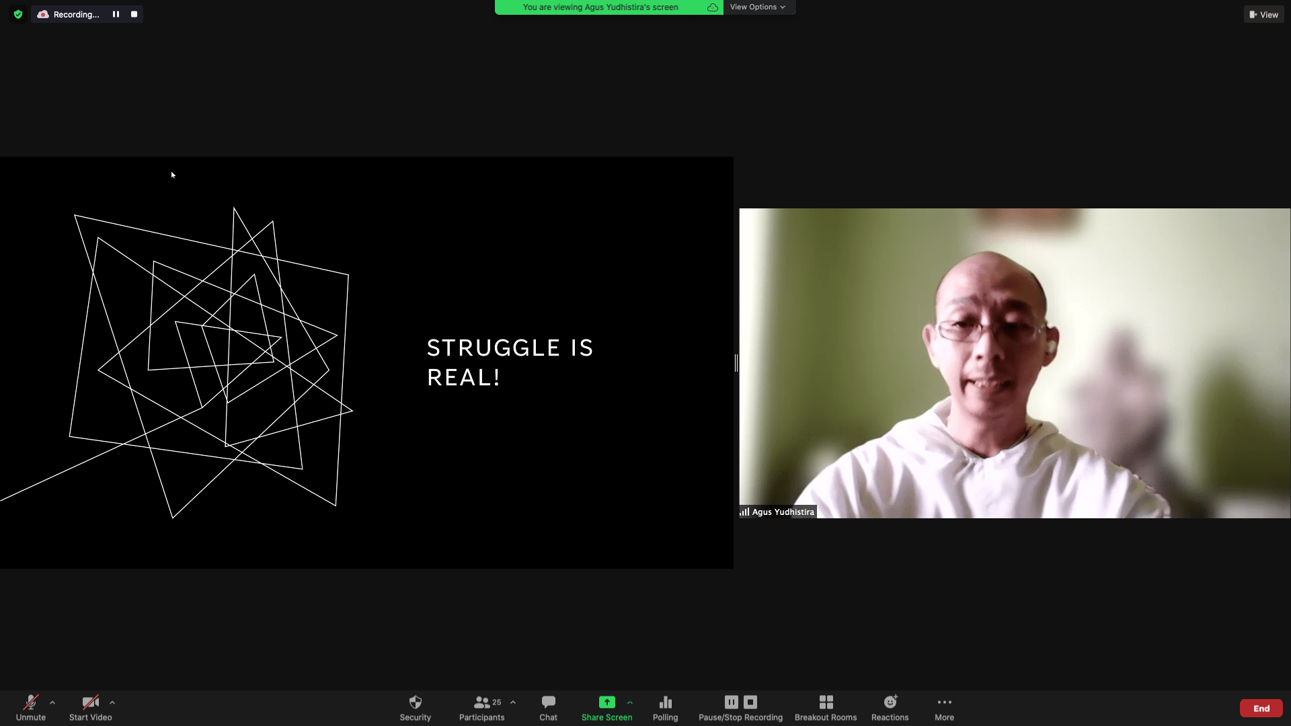This screenshot has width=1291, height=726.
Task: Unmute the microphone
Action: [31, 707]
